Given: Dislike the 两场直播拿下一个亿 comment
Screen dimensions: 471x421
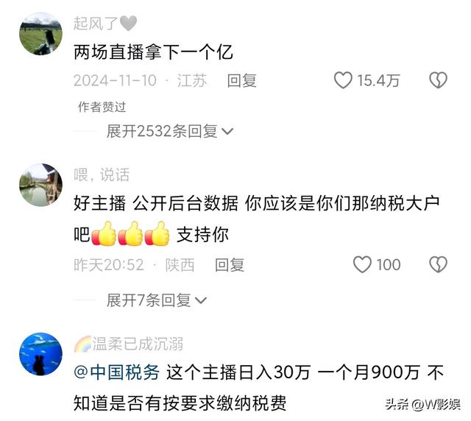Looking at the screenshot, I should pyautogui.click(x=438, y=80).
